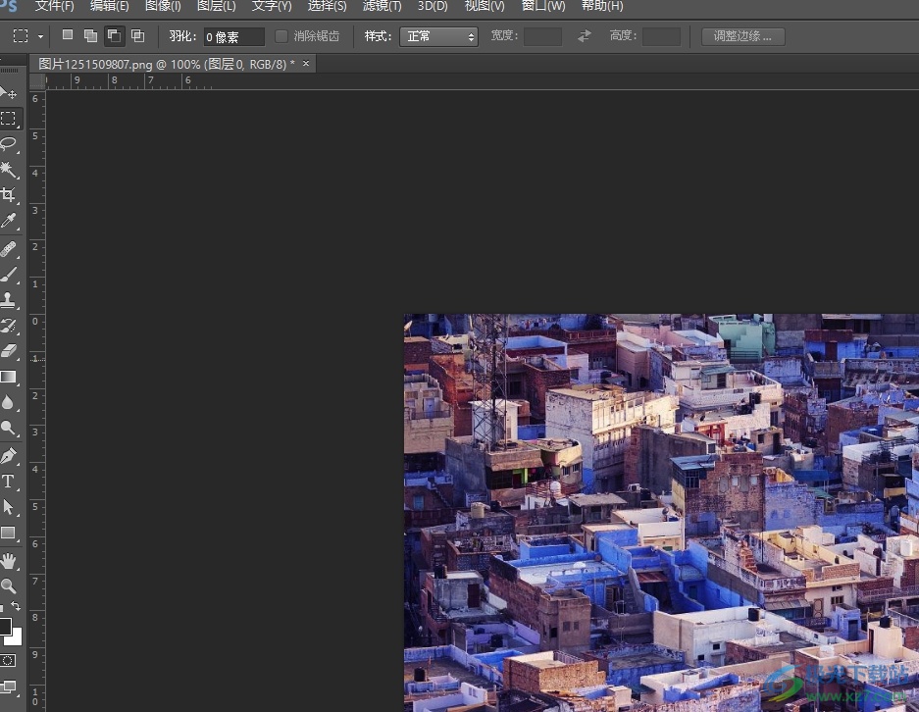Switch to add-to-selection mode
The image size is (919, 712).
point(90,36)
